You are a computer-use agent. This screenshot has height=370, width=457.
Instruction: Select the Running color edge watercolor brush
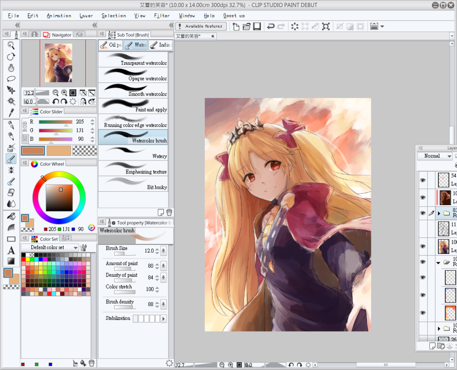point(133,122)
